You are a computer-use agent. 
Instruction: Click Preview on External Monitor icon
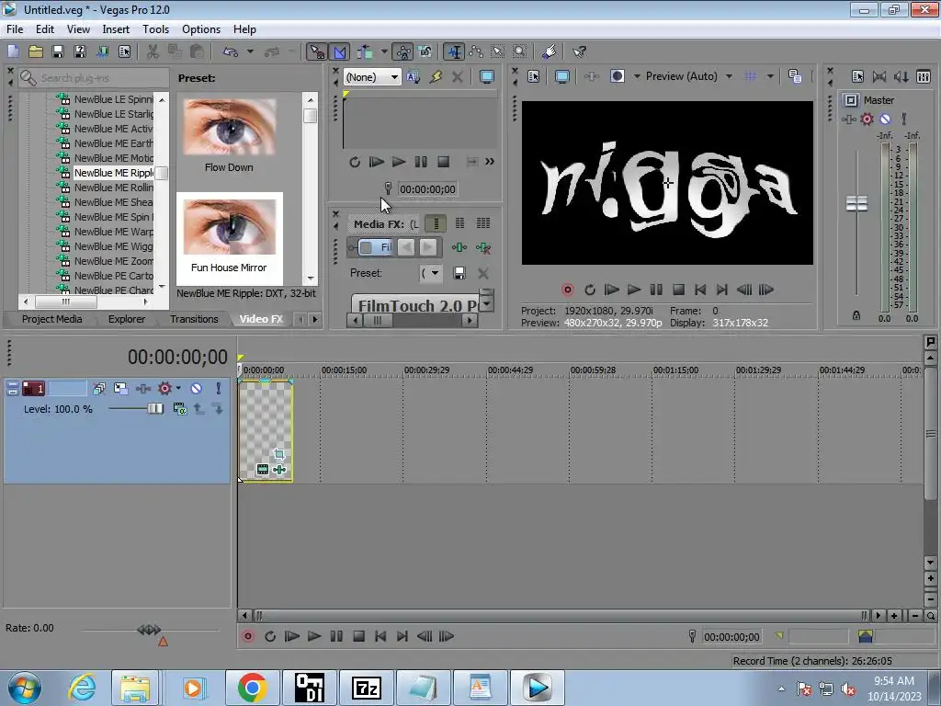click(561, 76)
